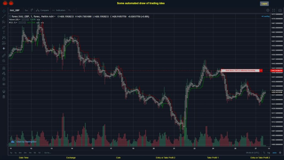Click the second red logo icon
Viewport: 284px width, 160px height.
[x=11, y=3]
